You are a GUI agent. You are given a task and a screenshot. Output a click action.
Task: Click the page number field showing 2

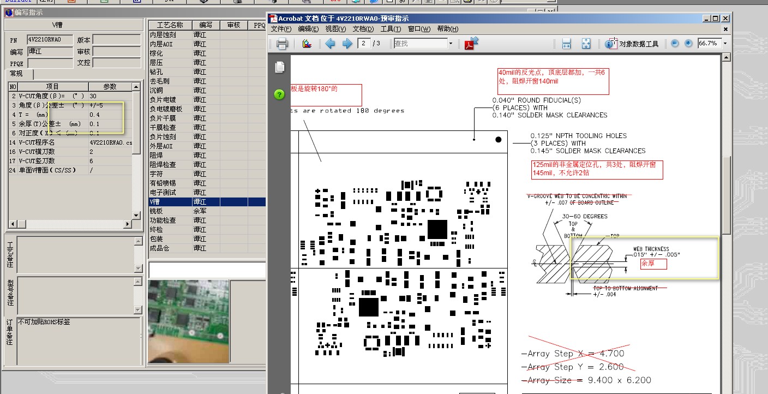[364, 43]
